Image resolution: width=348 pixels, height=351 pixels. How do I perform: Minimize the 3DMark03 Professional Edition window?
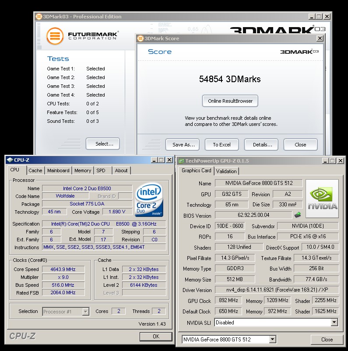click(312, 16)
